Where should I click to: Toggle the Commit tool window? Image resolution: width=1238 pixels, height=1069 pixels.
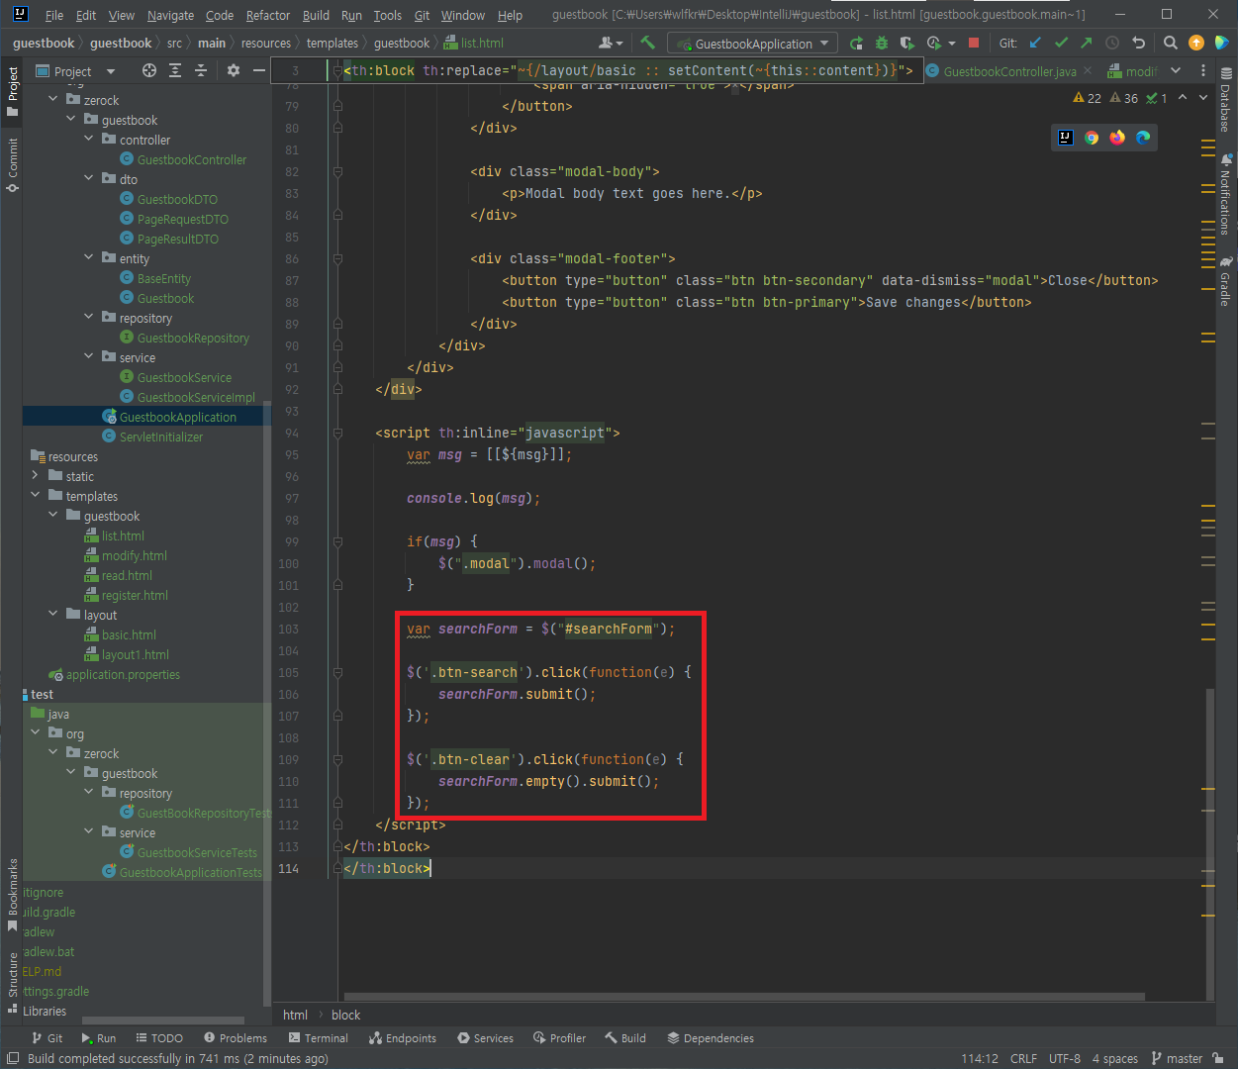[13, 164]
